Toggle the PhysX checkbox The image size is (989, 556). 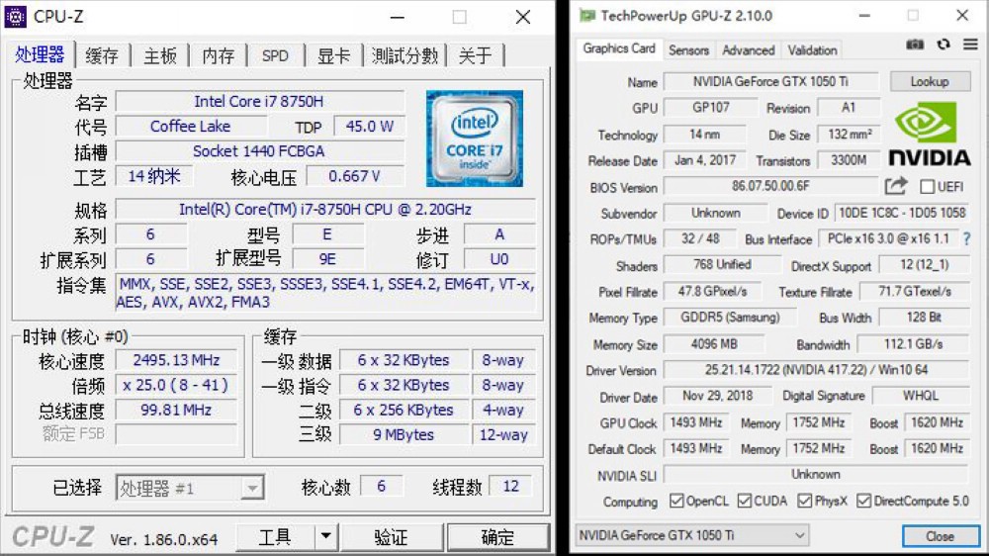point(804,502)
